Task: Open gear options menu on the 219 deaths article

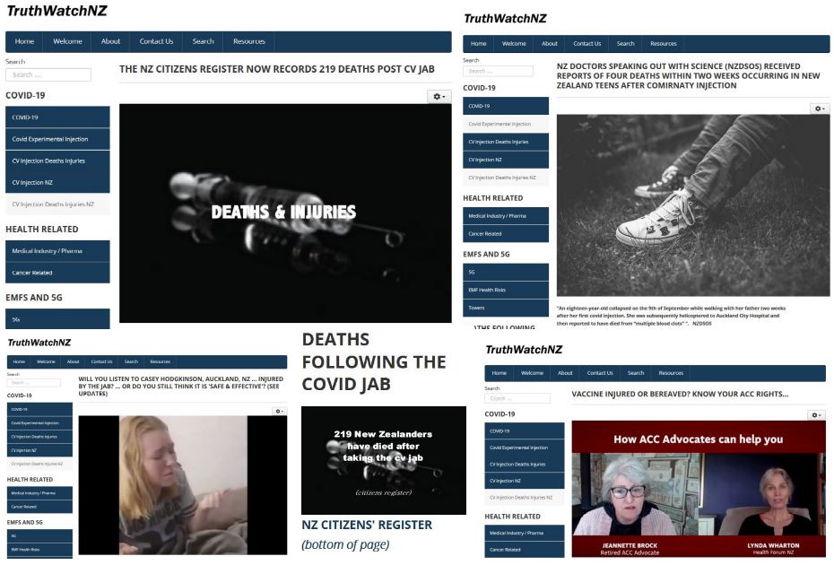Action: click(x=439, y=96)
